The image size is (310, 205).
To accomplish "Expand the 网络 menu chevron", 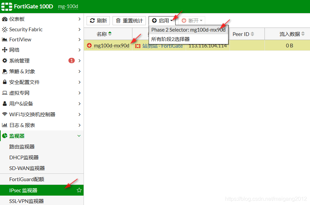I will [x=80, y=50].
